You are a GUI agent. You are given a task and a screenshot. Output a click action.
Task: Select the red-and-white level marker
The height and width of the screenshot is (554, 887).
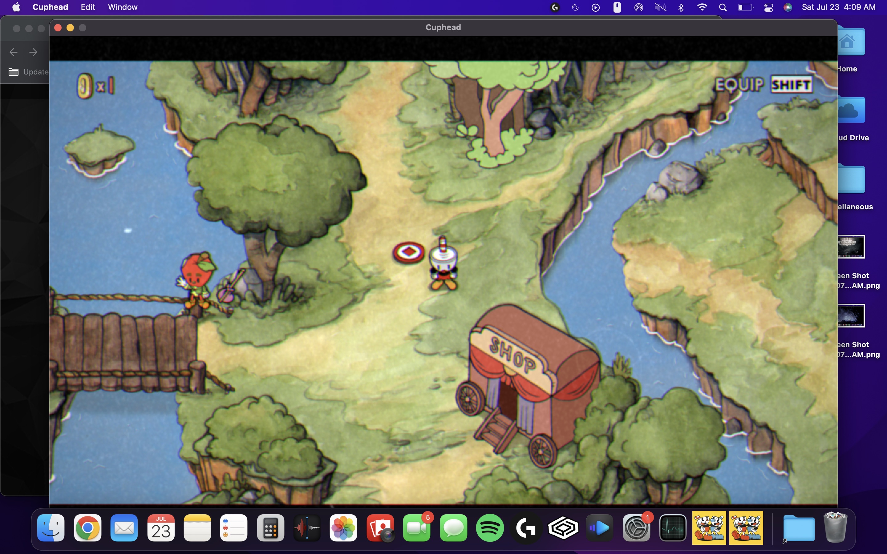coord(408,252)
